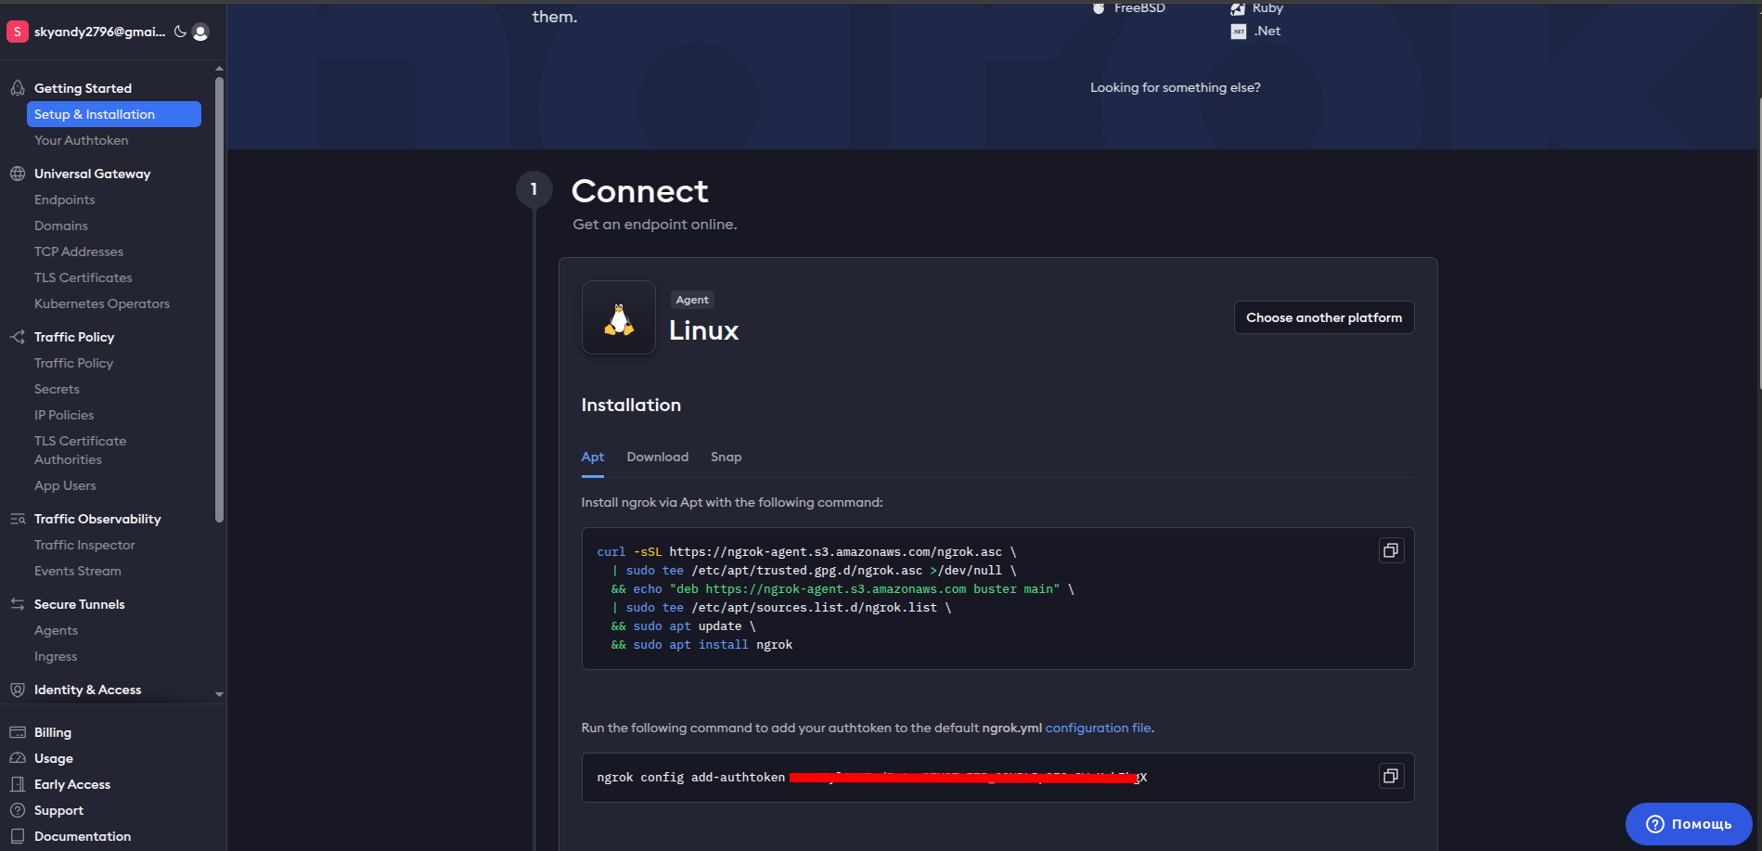Open Your Authtoken page
Viewport: 1762px width, 851px height.
(x=82, y=140)
